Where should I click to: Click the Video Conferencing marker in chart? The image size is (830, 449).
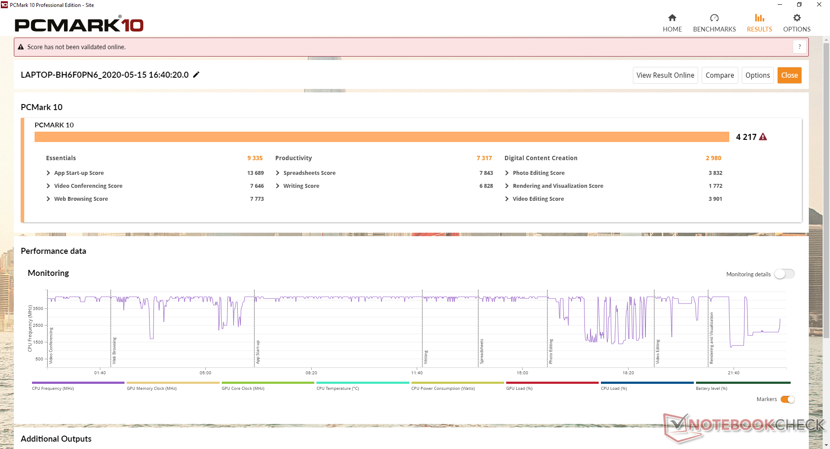point(51,345)
